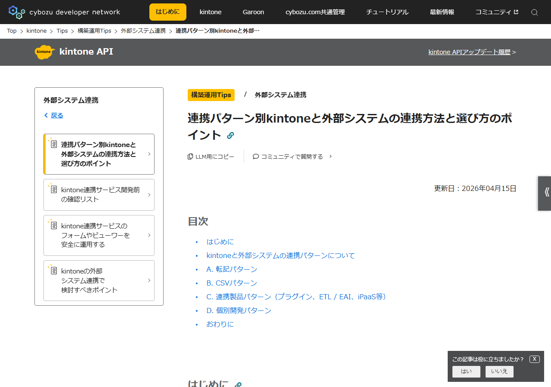
Task: Click document icon of 連携パターン別kintone sidebar card
Action: 54,144
